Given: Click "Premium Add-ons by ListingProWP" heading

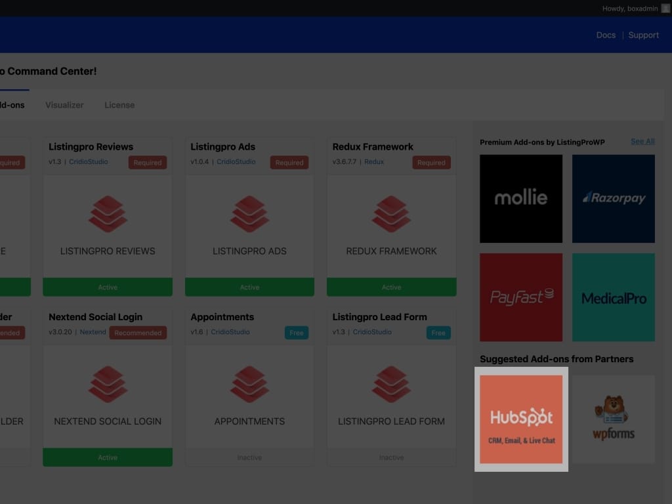Looking at the screenshot, I should point(542,142).
